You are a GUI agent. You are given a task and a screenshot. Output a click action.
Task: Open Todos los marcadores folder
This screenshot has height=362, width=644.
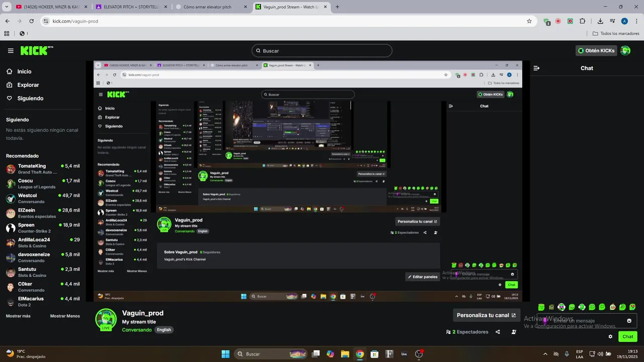[x=616, y=34]
